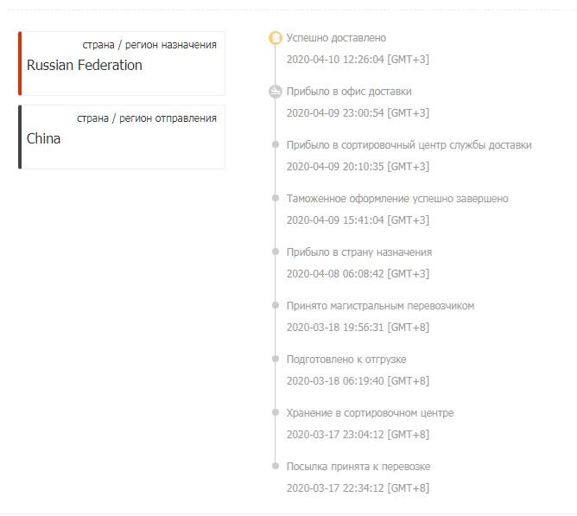Click timeline dot for sorting center arrival
The width and height of the screenshot is (577, 516).
pos(276,145)
